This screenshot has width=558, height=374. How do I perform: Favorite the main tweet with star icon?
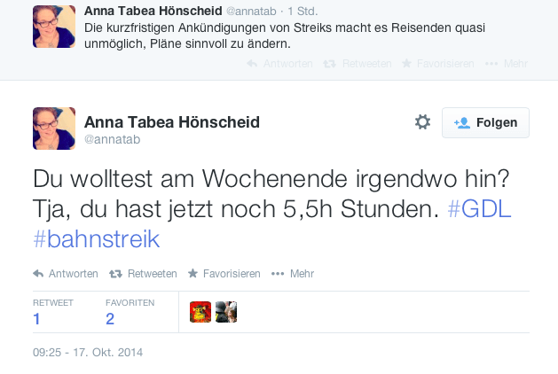coord(193,274)
